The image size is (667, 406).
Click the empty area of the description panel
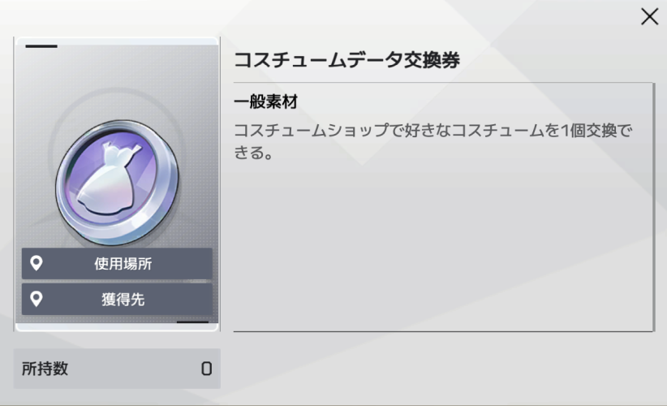[x=442, y=247]
